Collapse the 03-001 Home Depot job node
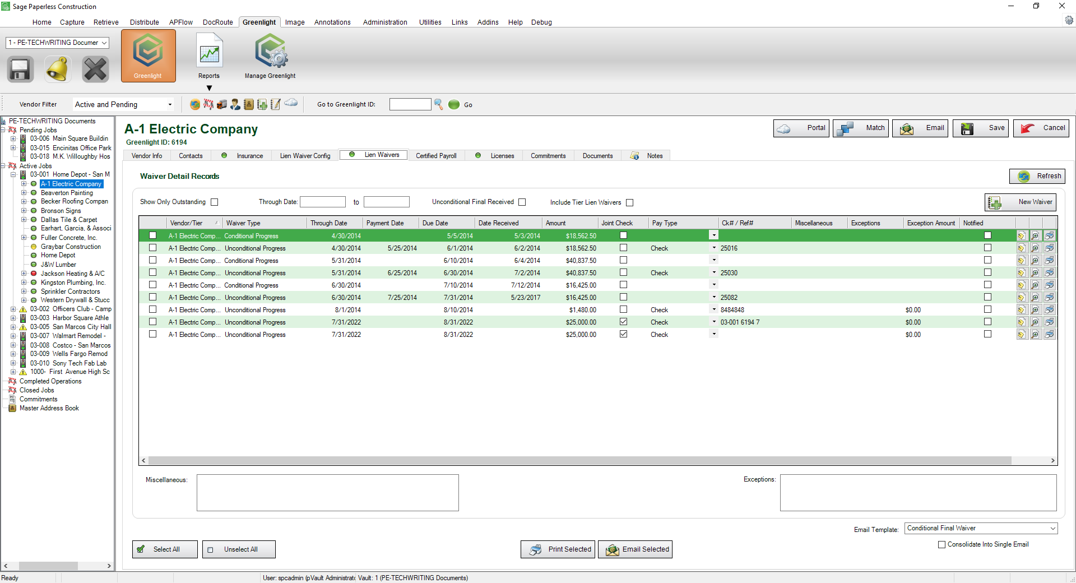This screenshot has width=1076, height=583. pos(13,174)
